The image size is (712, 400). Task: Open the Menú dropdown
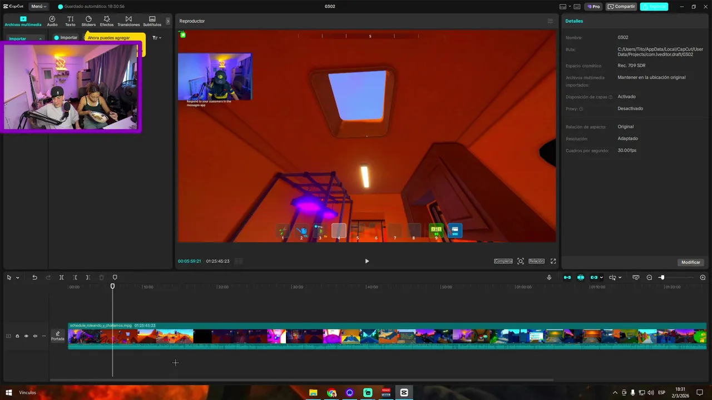[x=38, y=7]
